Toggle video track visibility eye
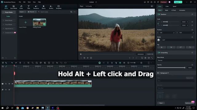The image size is (197, 110). tap(12, 84)
